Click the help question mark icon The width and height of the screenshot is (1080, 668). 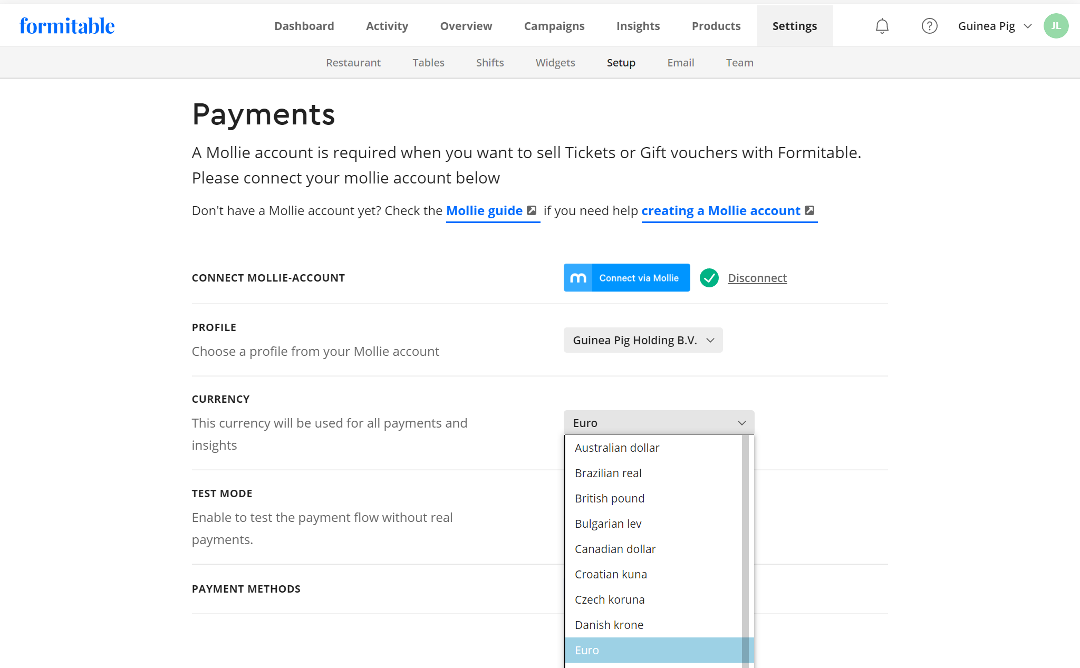coord(929,26)
